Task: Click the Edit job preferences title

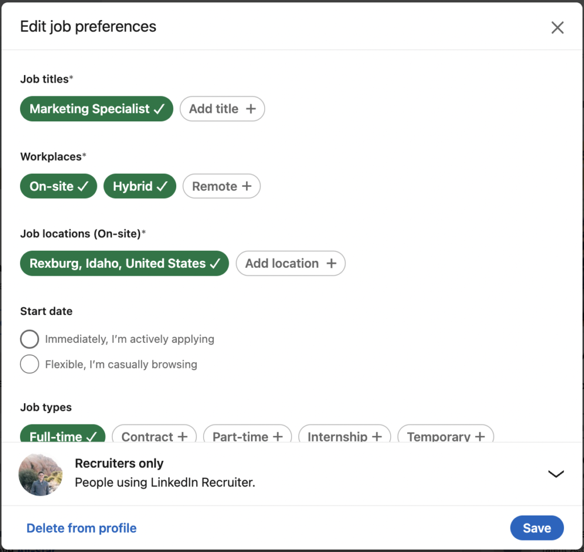Action: pos(88,27)
